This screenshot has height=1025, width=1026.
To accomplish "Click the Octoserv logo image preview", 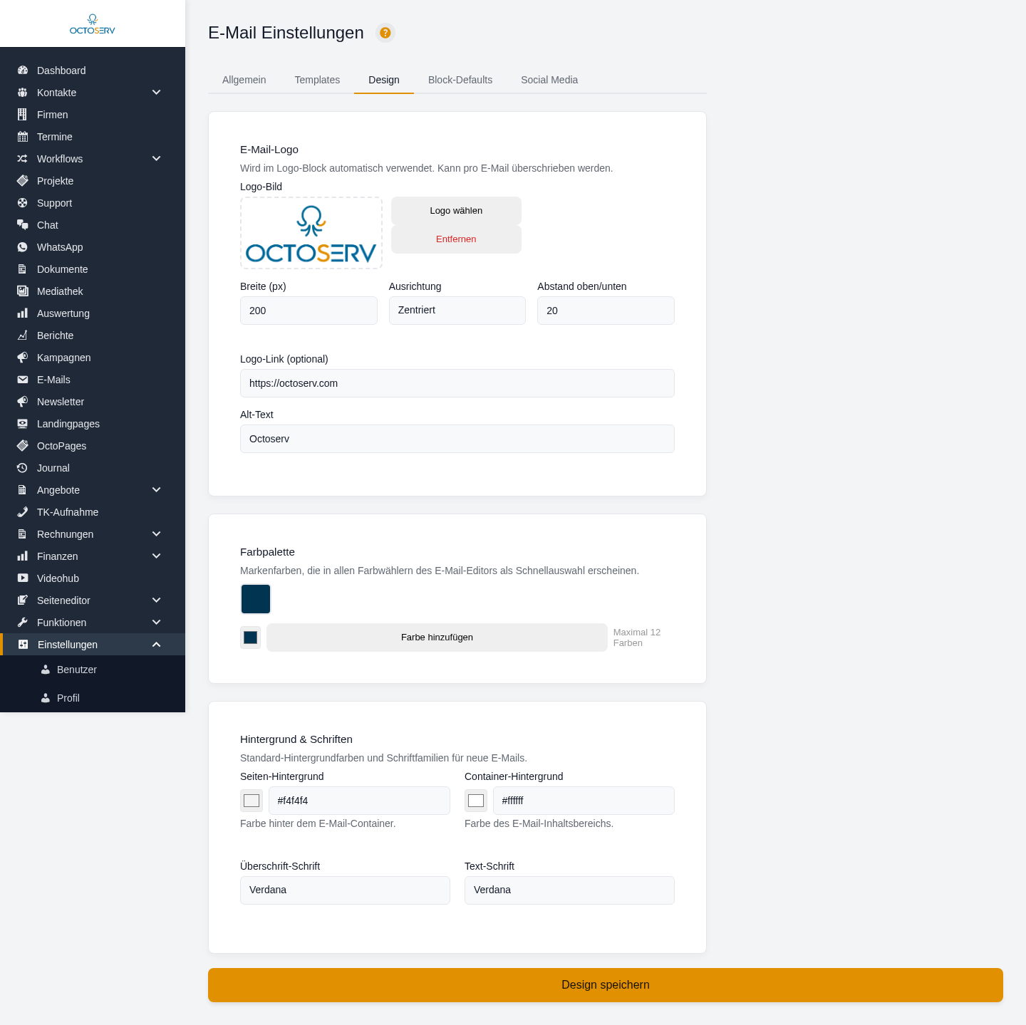I will pyautogui.click(x=311, y=233).
